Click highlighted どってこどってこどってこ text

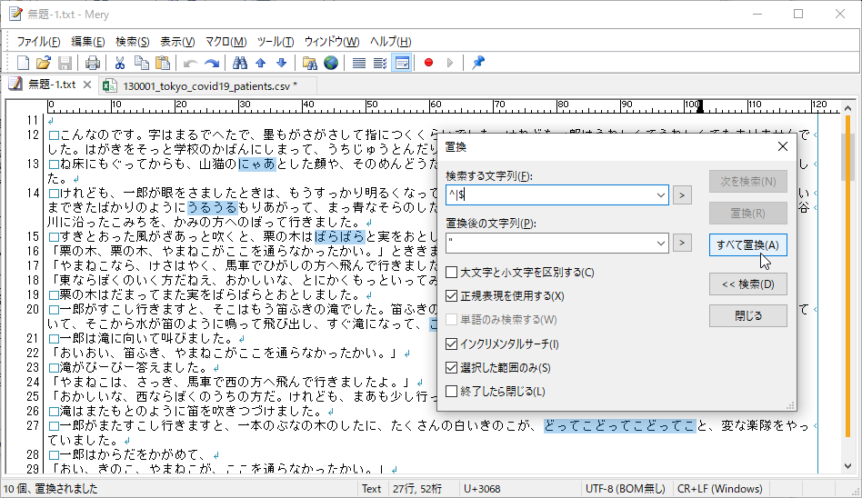click(620, 426)
